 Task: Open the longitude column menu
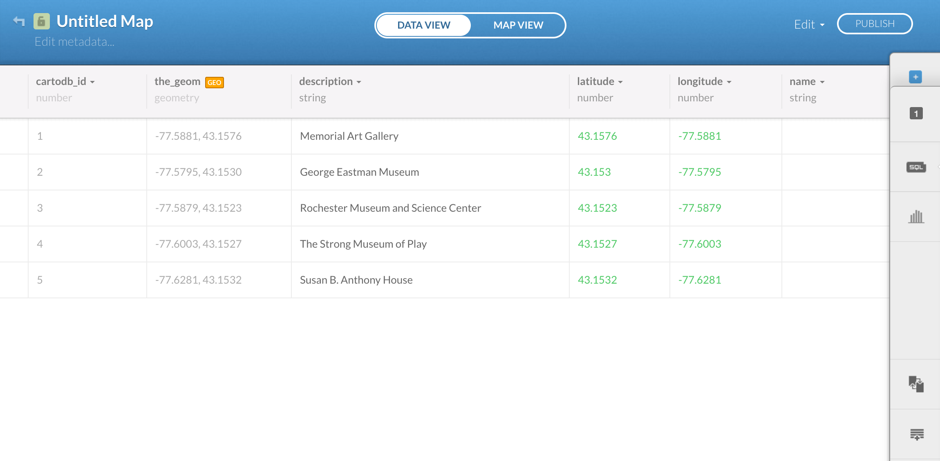729,82
